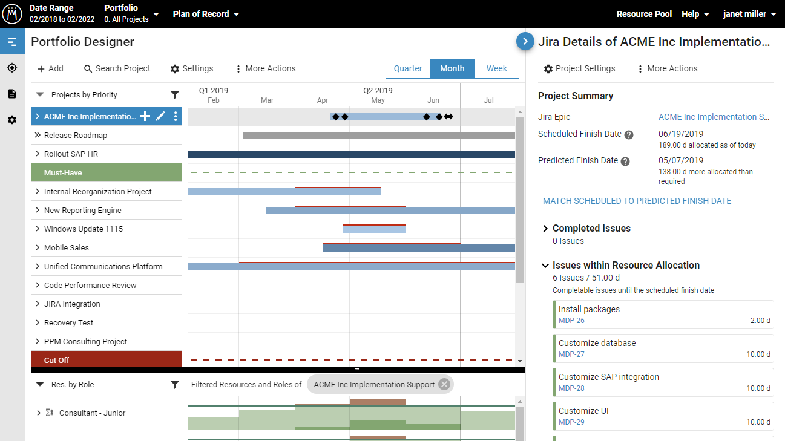
Task: Open the target view sidebar icon
Action: 12,68
